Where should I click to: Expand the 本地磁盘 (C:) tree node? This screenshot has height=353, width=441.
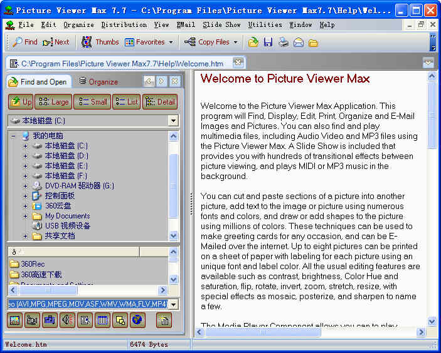click(x=25, y=146)
